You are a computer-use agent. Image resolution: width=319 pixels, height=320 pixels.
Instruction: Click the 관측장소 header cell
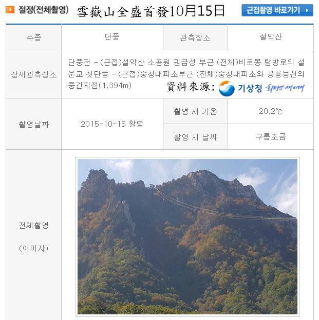195,37
